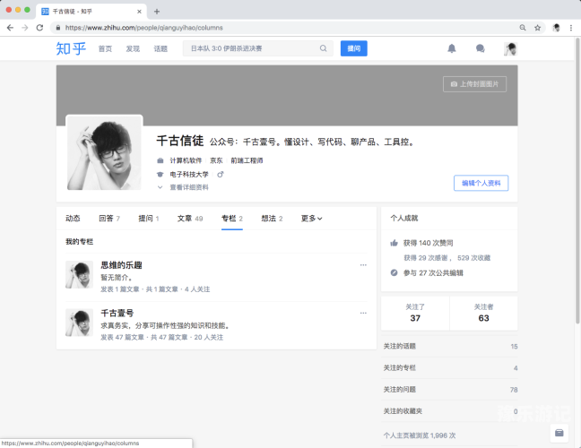Click the blue 提问 button

354,48
